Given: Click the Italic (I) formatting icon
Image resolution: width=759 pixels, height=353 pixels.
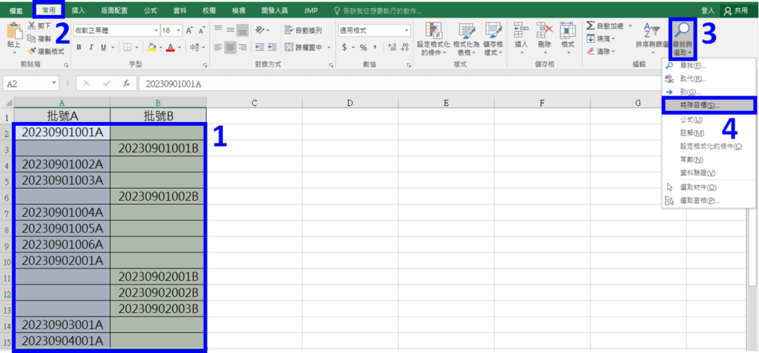Looking at the screenshot, I should (90, 47).
